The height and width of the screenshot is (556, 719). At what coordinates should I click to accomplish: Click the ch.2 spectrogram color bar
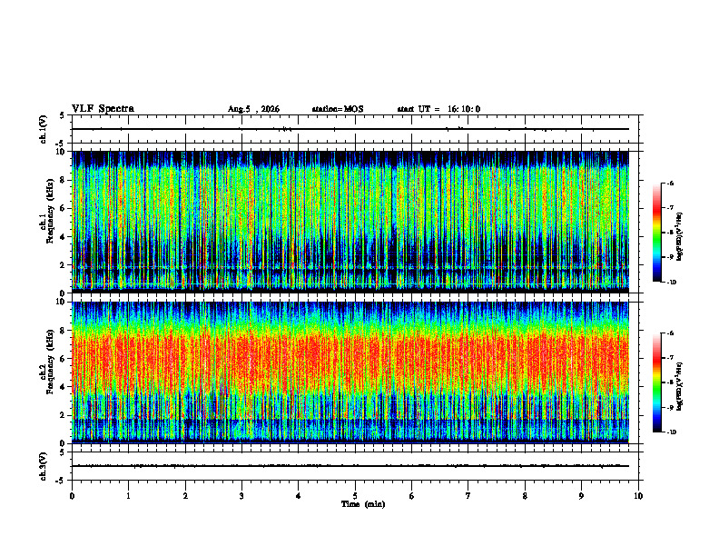(657, 382)
